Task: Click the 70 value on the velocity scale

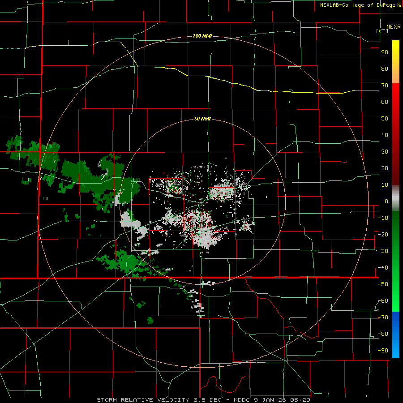Action: point(385,86)
